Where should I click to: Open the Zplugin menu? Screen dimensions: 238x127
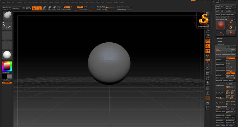tap(116, 2)
